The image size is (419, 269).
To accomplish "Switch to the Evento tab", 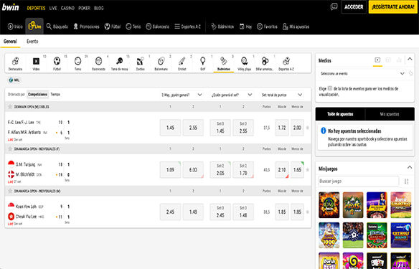I will tap(32, 42).
